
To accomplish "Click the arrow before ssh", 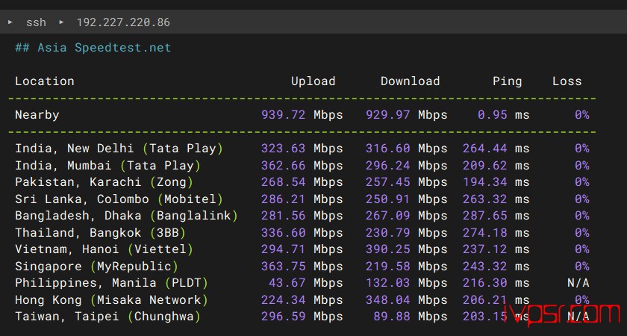I will [10, 22].
